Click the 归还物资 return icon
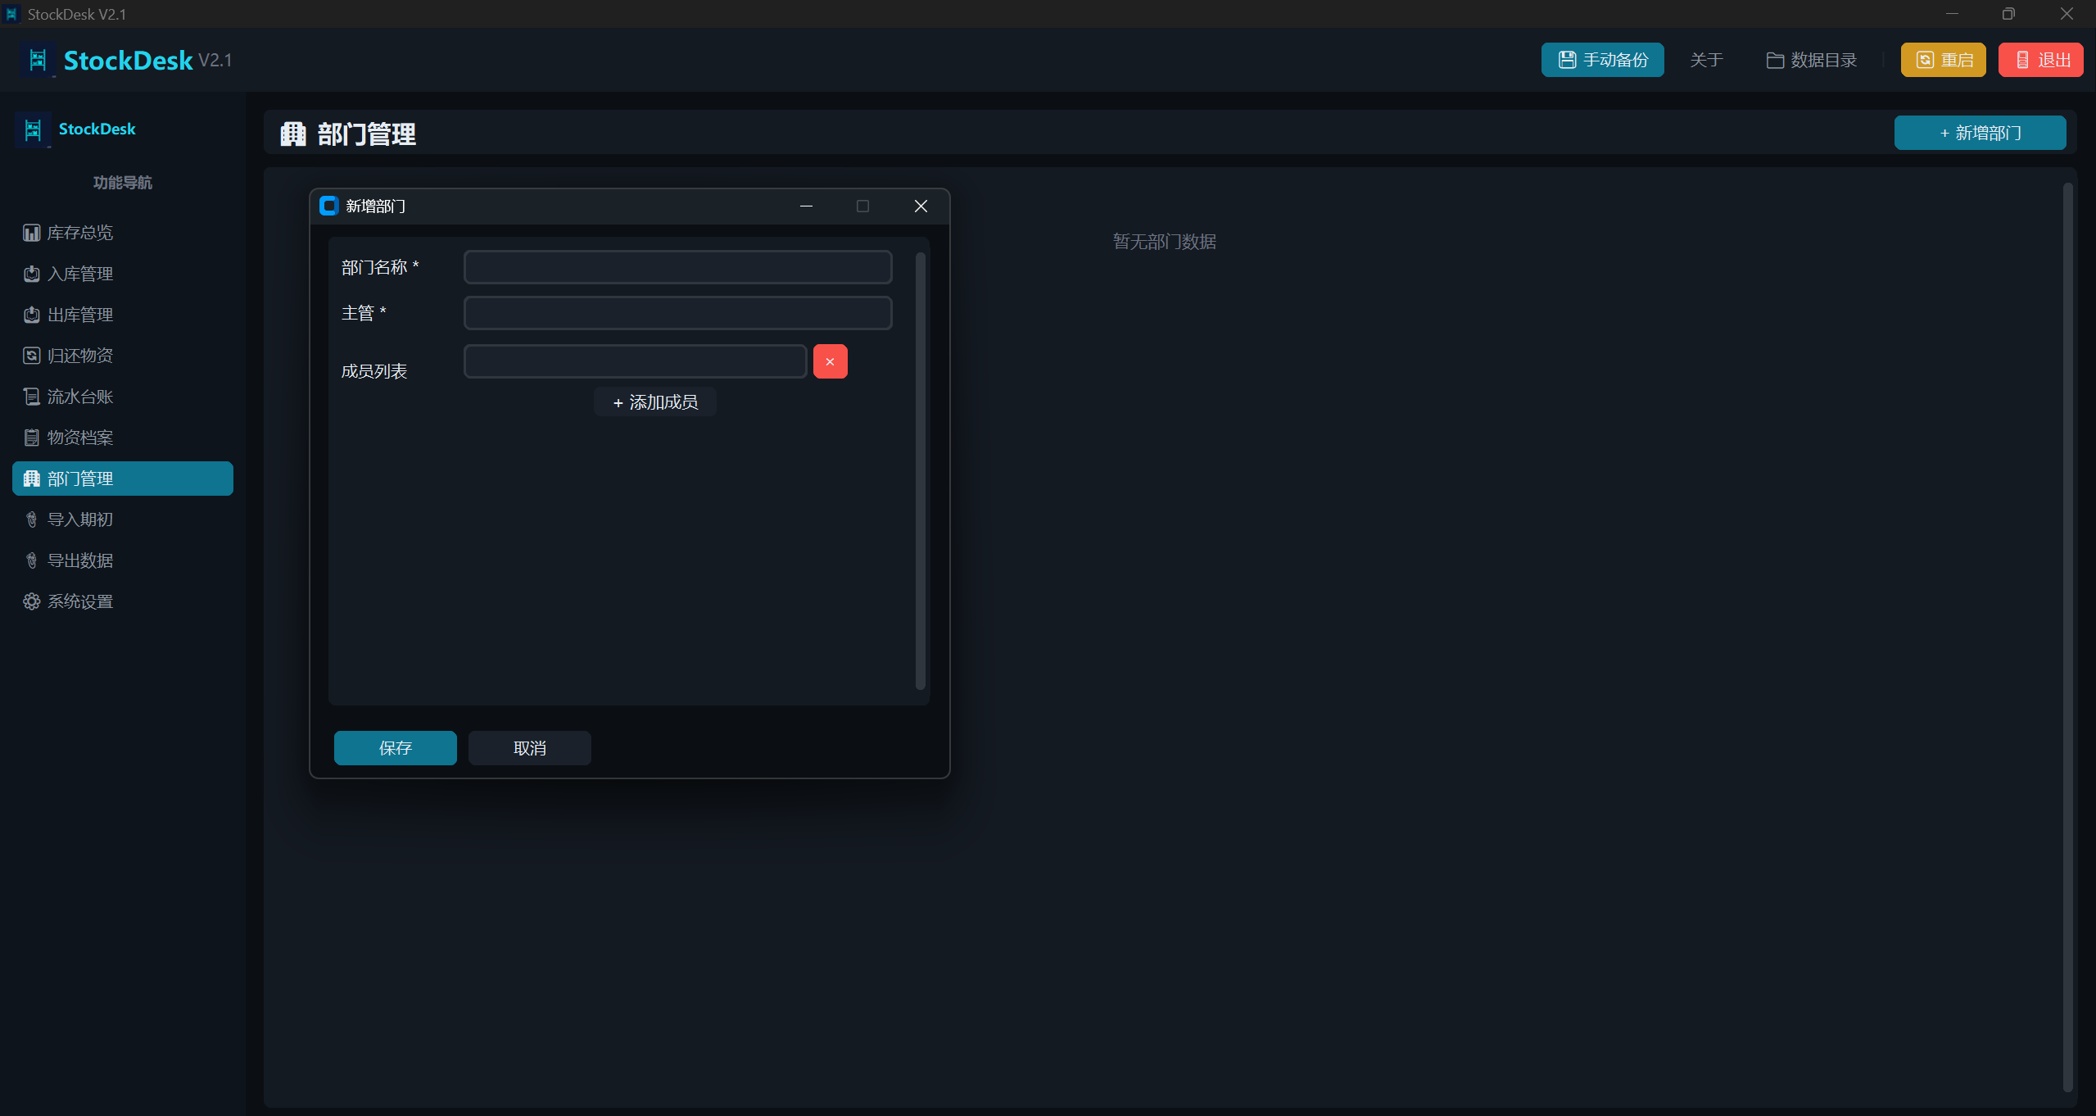This screenshot has width=2096, height=1116. pos(31,356)
